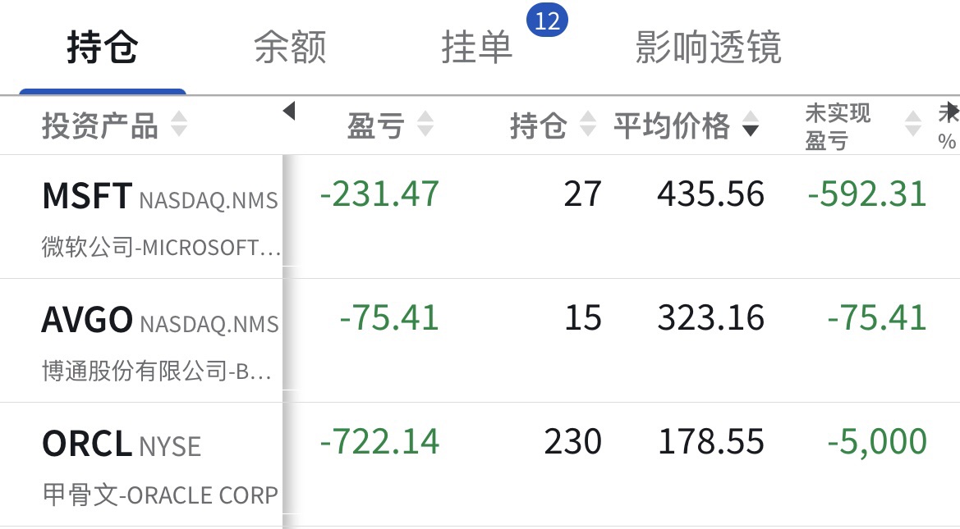Open the 挂单 tab
Viewport: 960px width, 529px height.
(x=477, y=48)
